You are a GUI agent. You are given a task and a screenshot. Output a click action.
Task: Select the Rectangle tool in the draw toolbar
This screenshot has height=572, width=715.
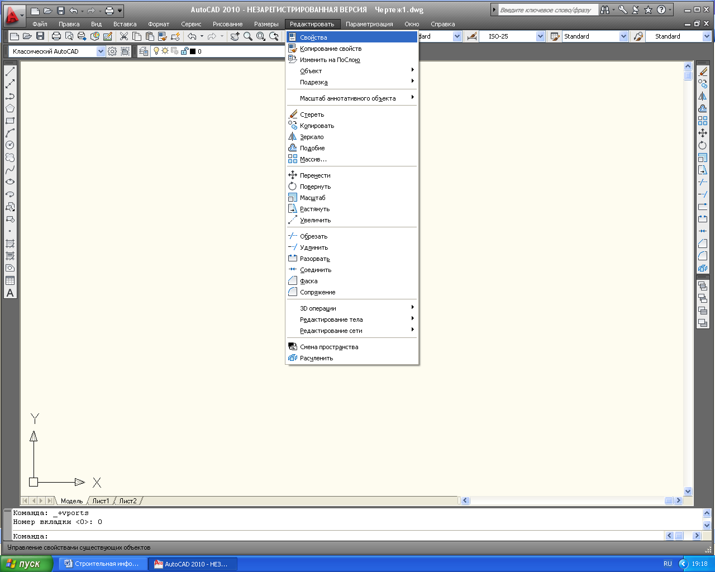tap(10, 121)
